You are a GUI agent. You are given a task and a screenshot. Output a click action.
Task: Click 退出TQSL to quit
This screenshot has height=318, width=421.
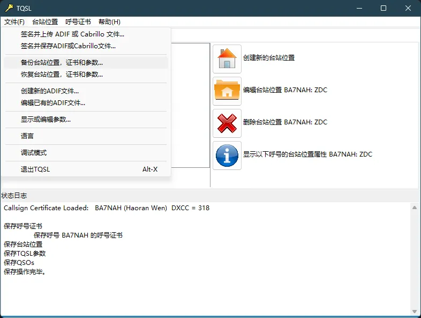[x=35, y=169]
